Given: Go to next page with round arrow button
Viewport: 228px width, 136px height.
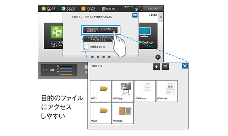Looking at the screenshot, I should (158, 57).
